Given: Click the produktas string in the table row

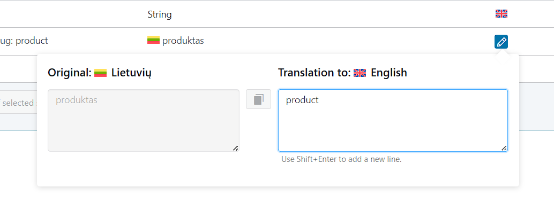Looking at the screenshot, I should (183, 41).
